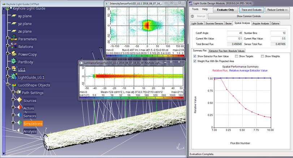Click the Current Max Value field

pos(278,38)
